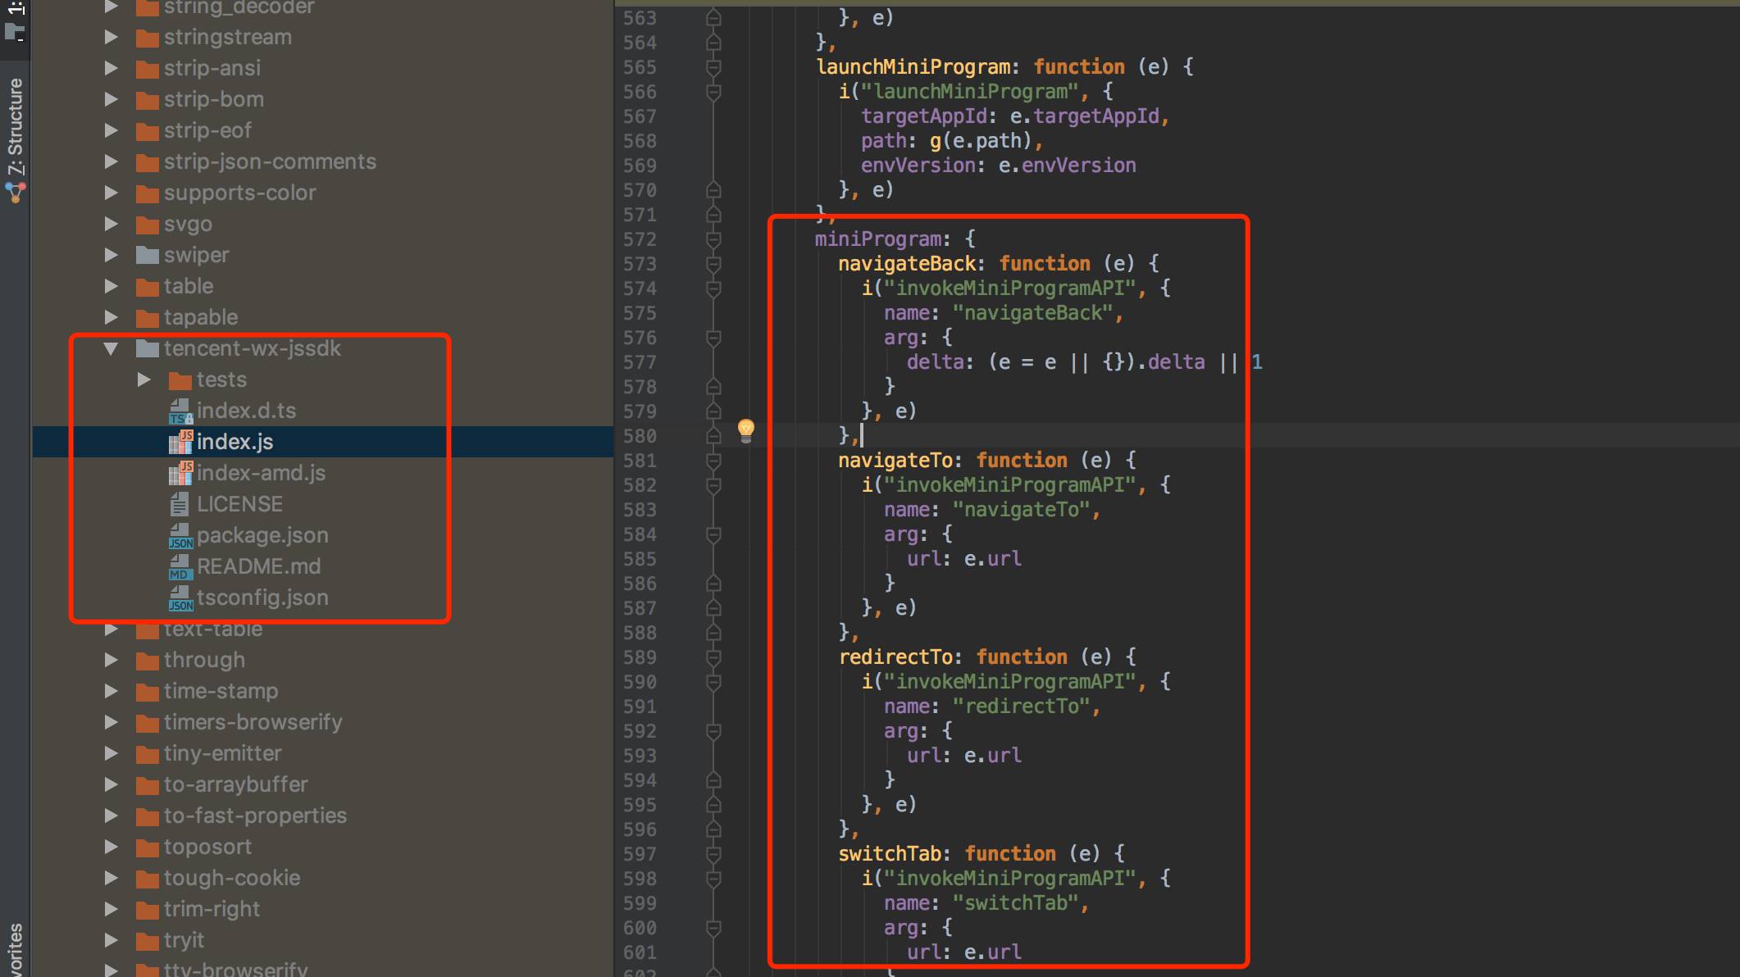Click line number 590 in gutter
Image resolution: width=1740 pixels, height=977 pixels.
click(x=640, y=682)
